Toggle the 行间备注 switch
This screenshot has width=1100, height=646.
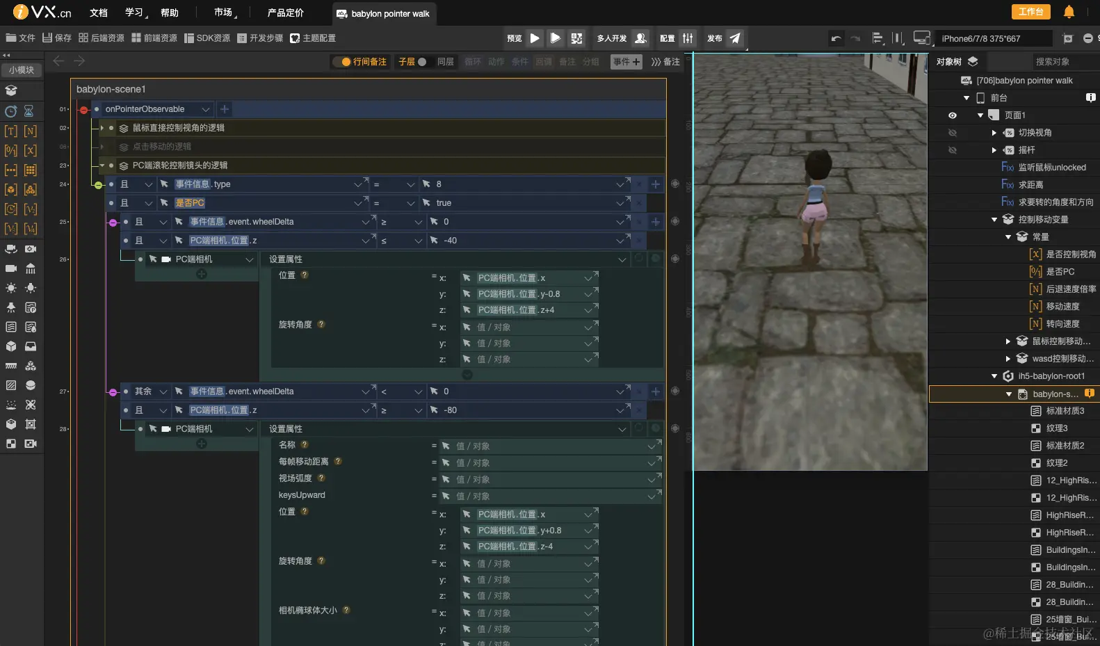pos(341,62)
